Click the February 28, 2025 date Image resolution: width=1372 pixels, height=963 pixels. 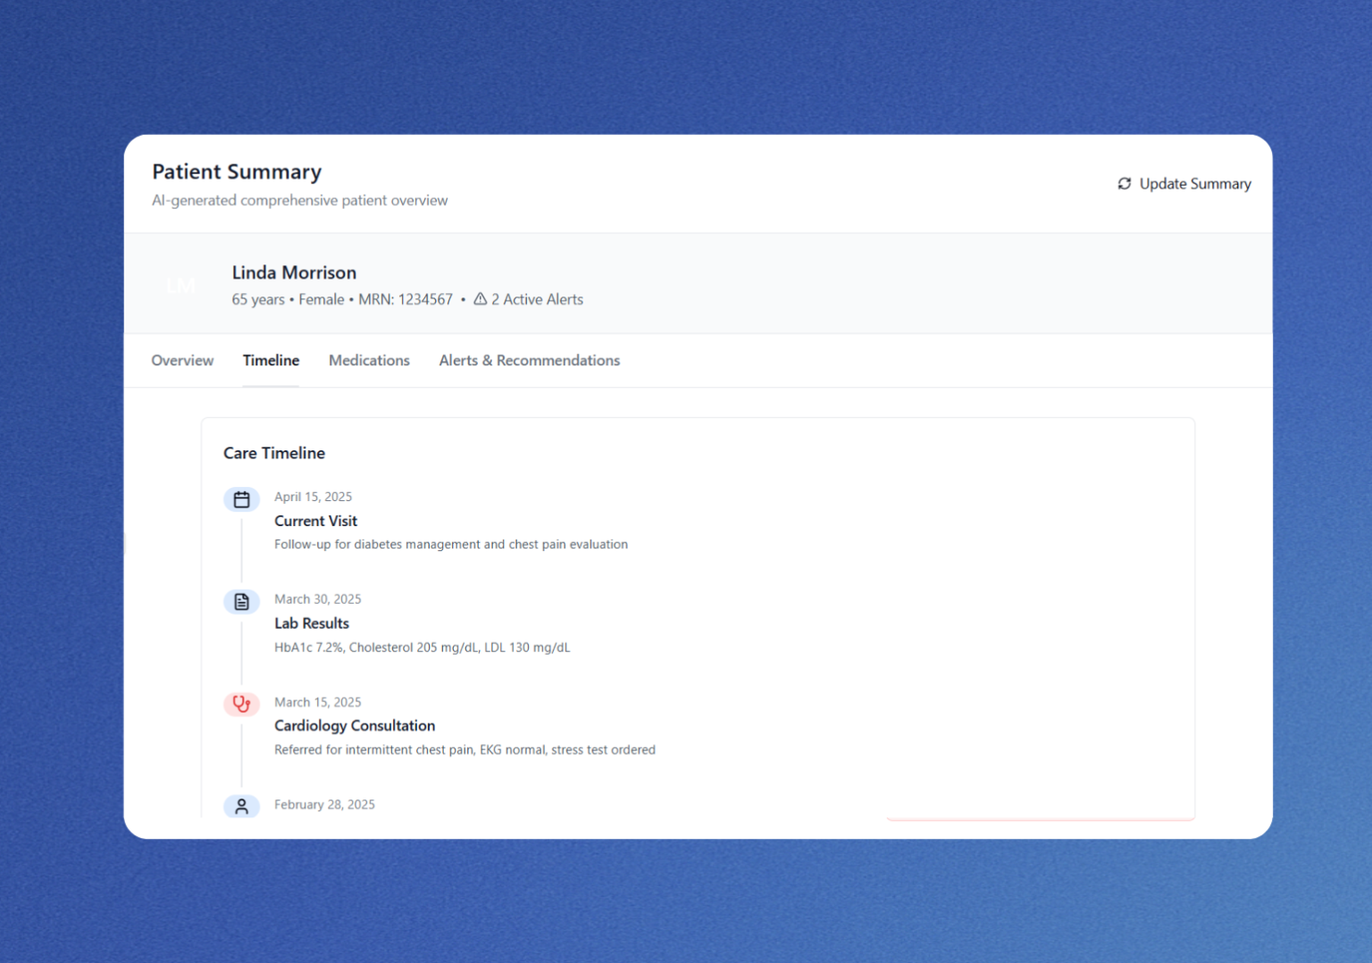click(x=324, y=805)
